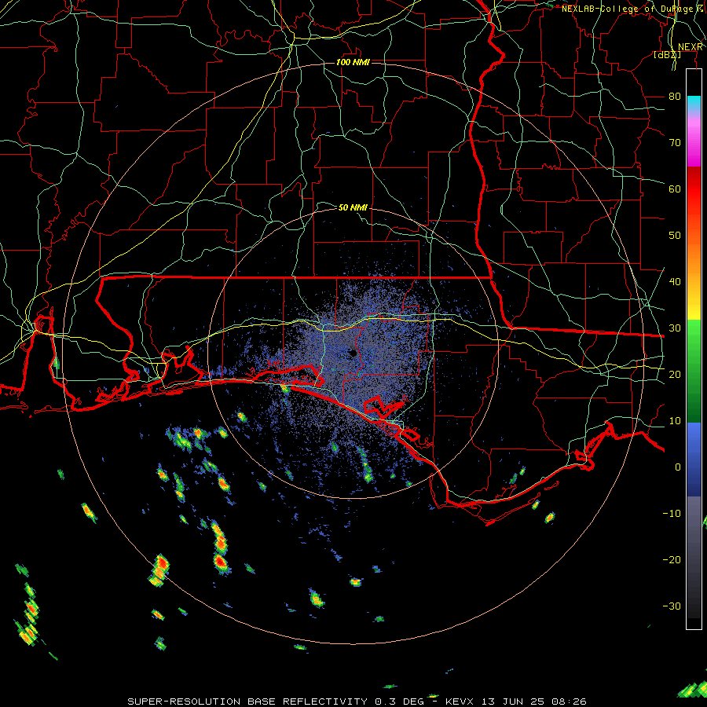Viewport: 707px width, 707px height.
Task: Pick the cyan top color band near 80
Action: (x=694, y=101)
